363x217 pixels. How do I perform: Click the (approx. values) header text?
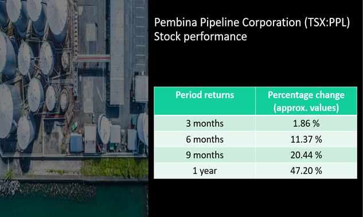306,108
